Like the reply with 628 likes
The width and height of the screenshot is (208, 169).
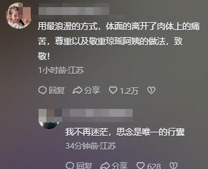coord(141,165)
